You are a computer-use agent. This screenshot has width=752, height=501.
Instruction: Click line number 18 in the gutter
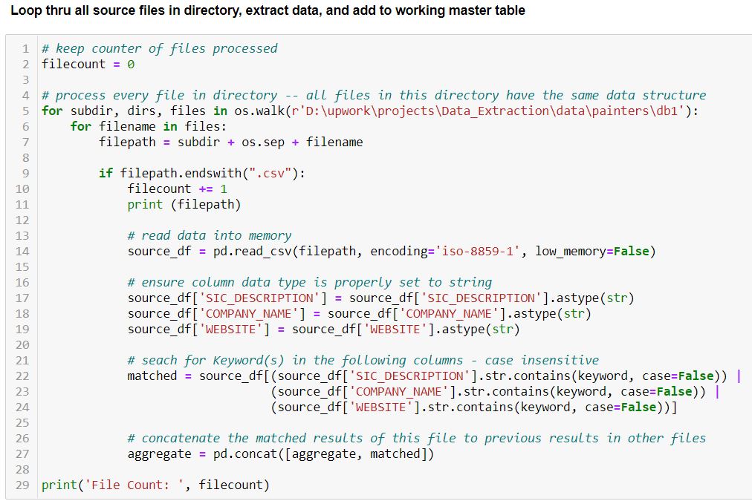point(22,313)
